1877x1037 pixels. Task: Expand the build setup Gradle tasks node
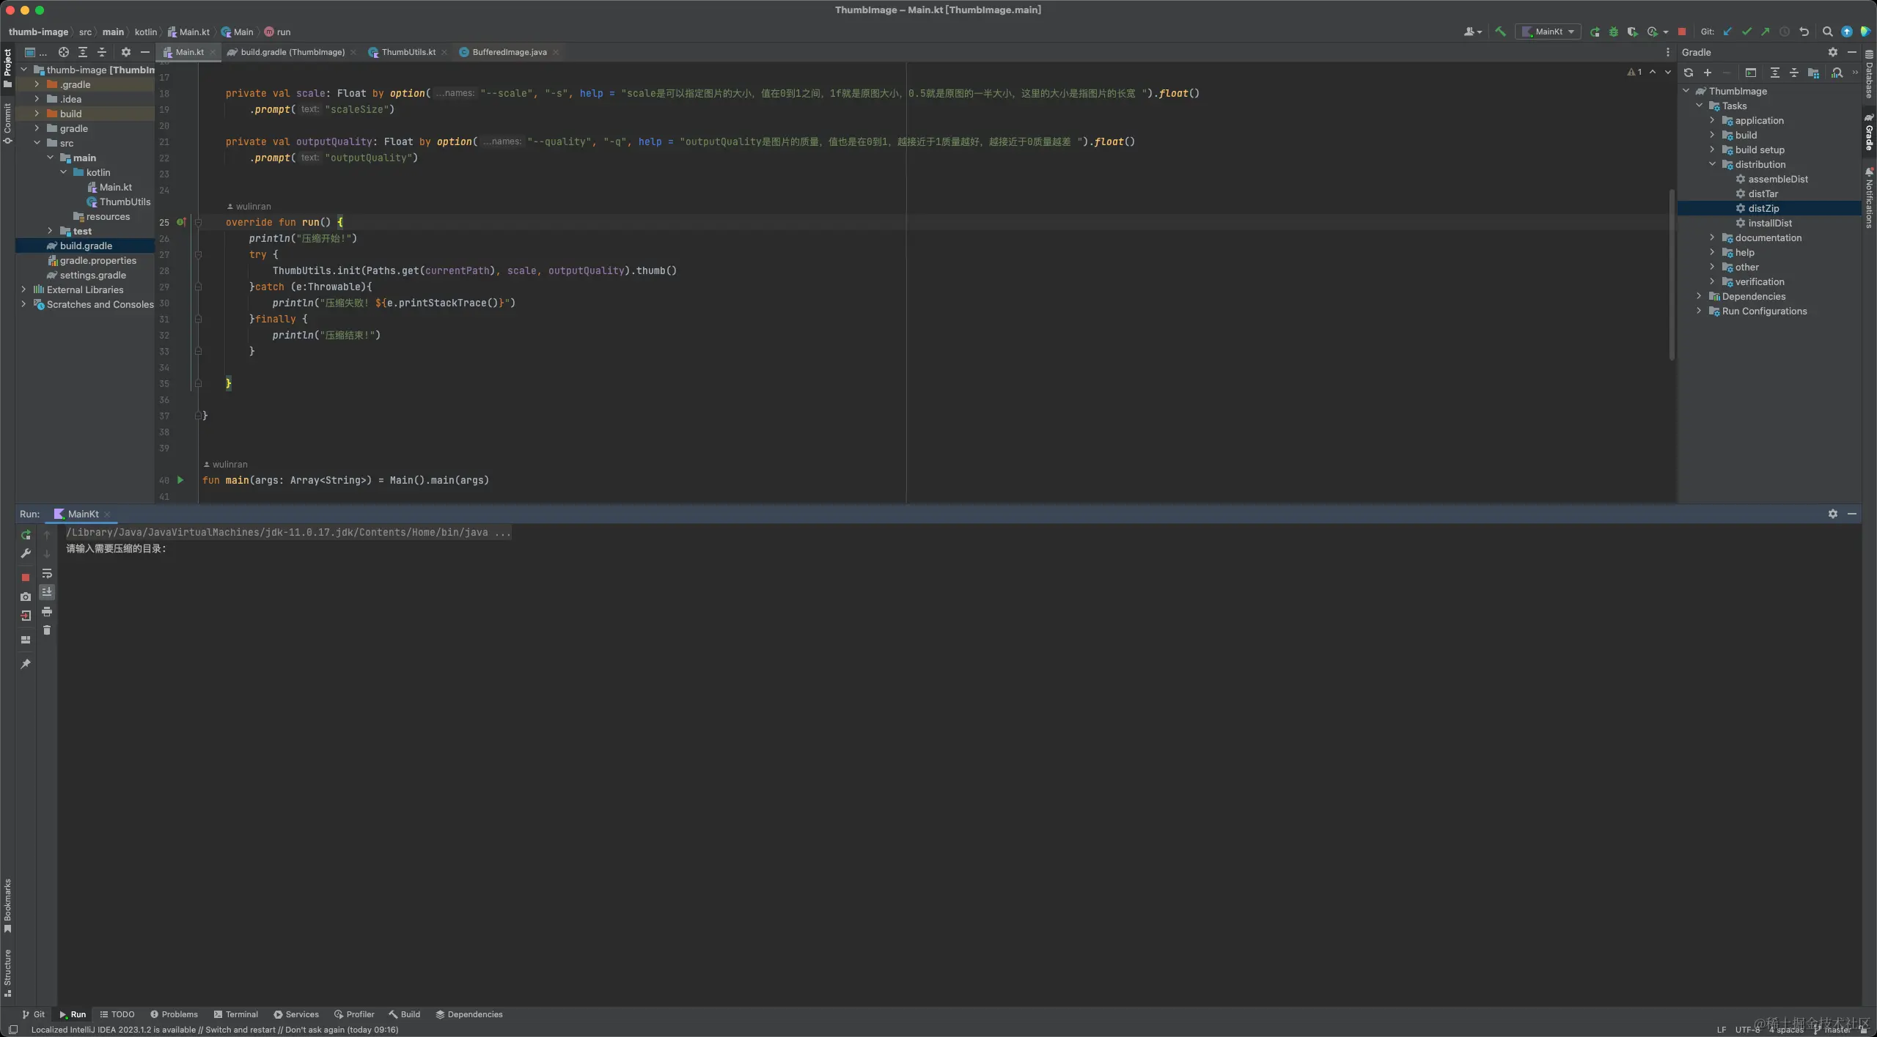tap(1712, 150)
